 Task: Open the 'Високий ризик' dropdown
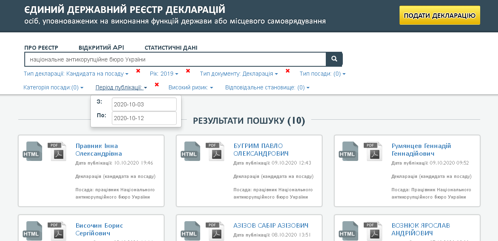191,87
